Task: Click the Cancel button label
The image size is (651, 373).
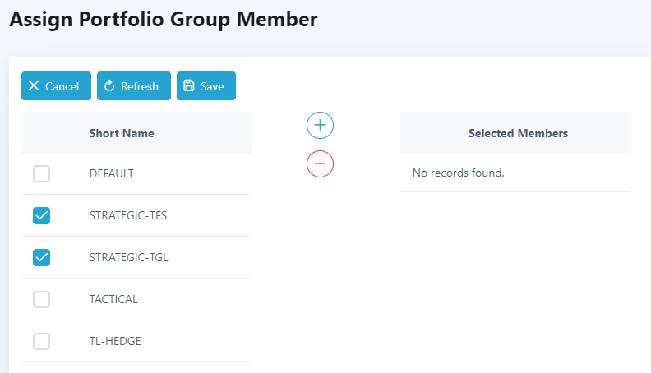Action: click(x=62, y=86)
